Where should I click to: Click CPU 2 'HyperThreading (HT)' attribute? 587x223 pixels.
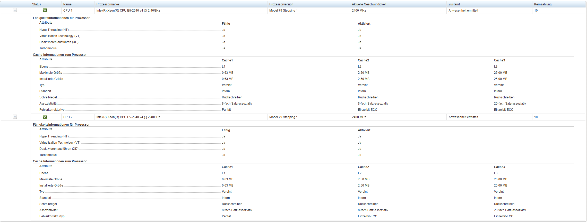[54, 136]
